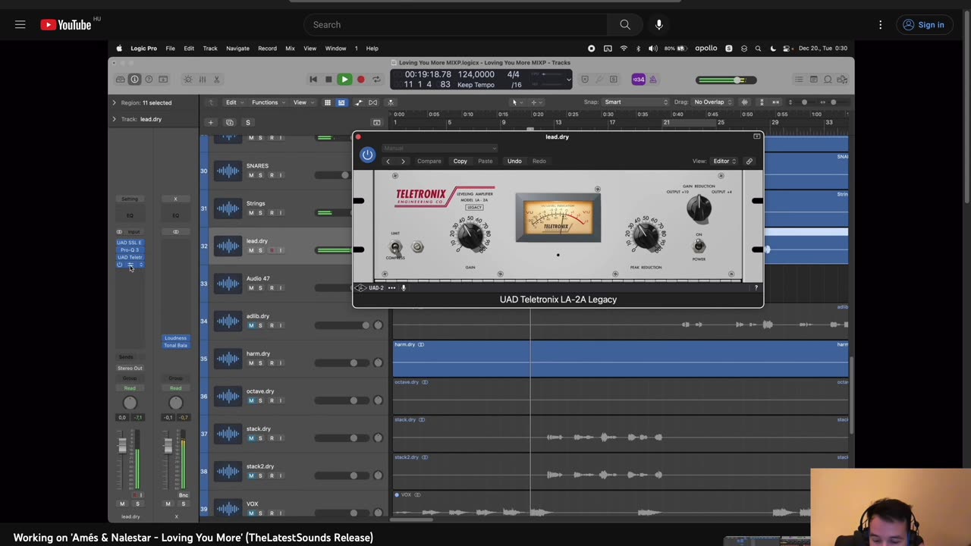This screenshot has height=546, width=971.
Task: Open the Library icon in the control bar
Action: pyautogui.click(x=121, y=79)
